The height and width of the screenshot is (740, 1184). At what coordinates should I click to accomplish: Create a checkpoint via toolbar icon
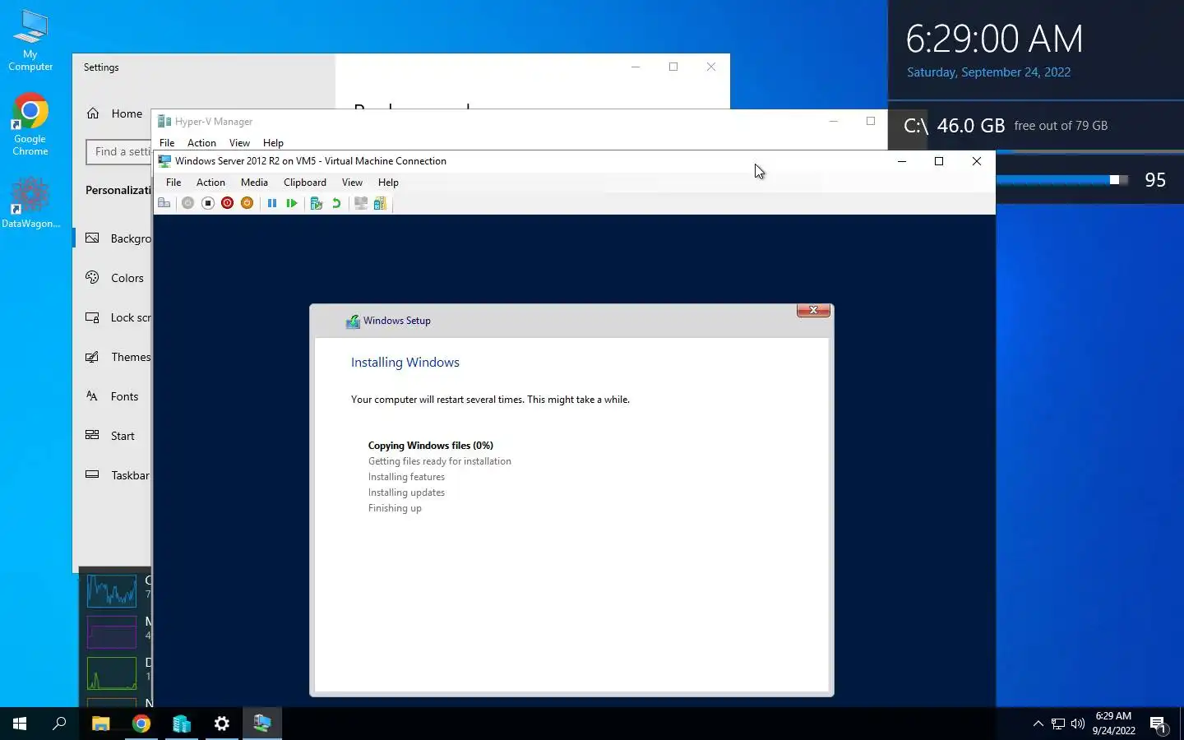(317, 203)
